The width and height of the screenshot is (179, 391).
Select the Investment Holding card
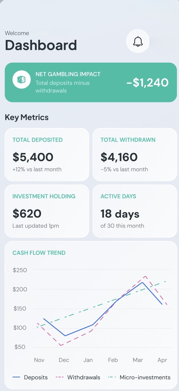pyautogui.click(x=47, y=211)
